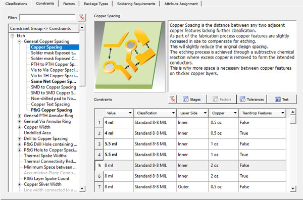The height and width of the screenshot is (200, 303).
Task: Click the greyed Factors button
Action: tap(222, 99)
